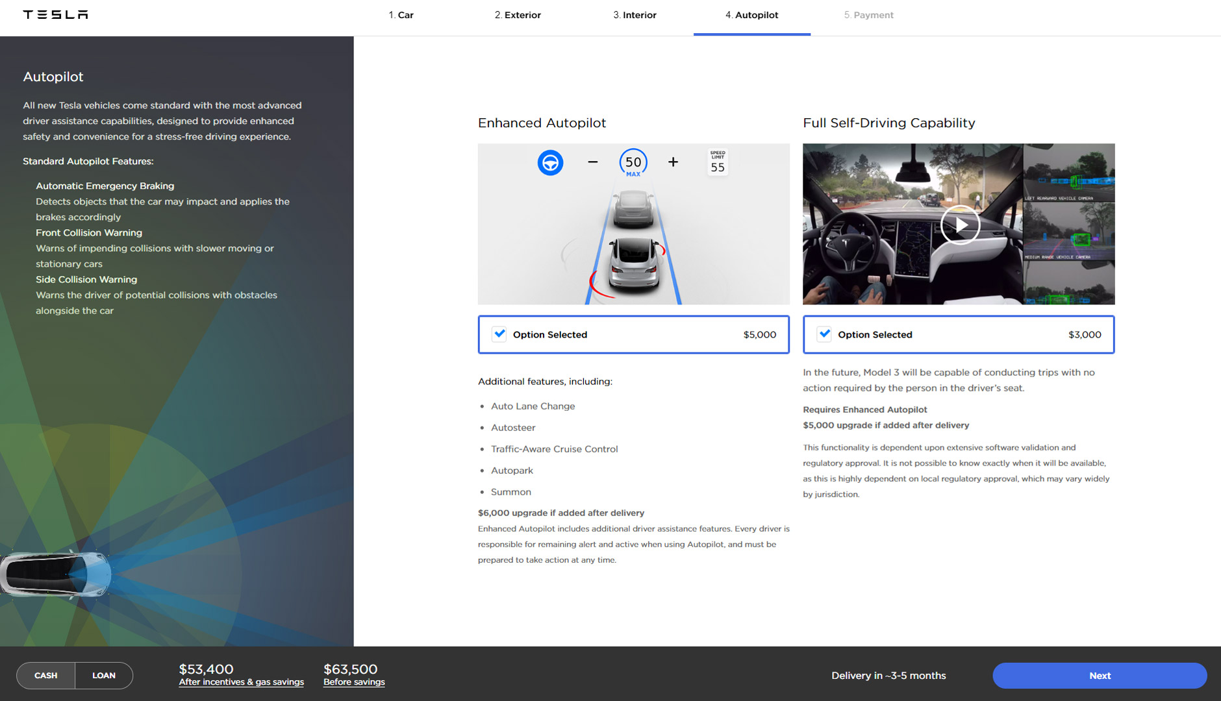Click the blue steering wheel Autosteer icon
1221x701 pixels.
click(550, 162)
